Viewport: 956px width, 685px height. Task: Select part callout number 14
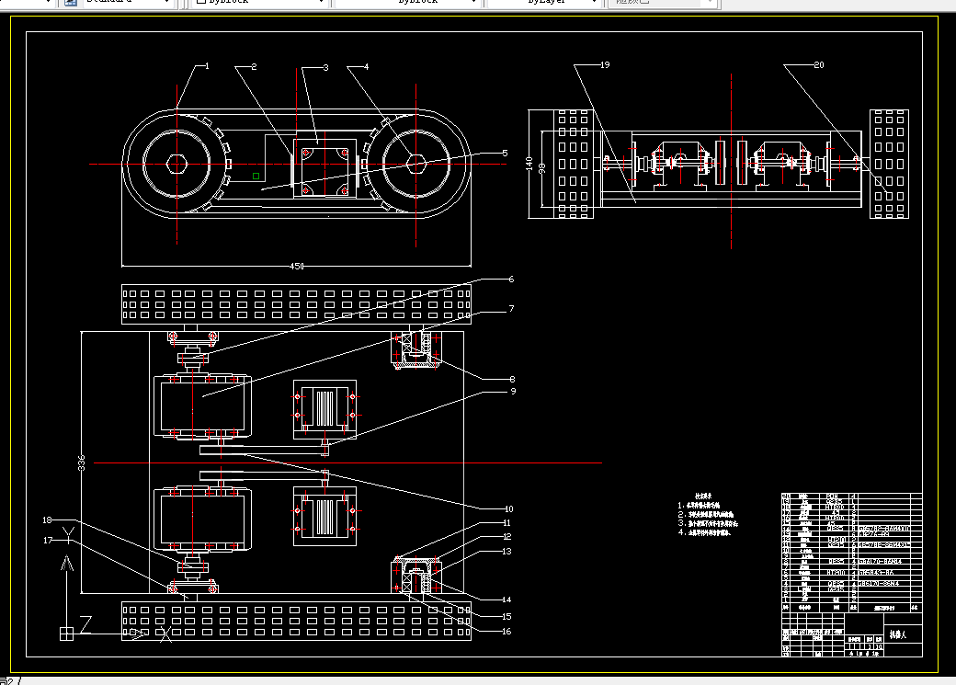(x=506, y=599)
